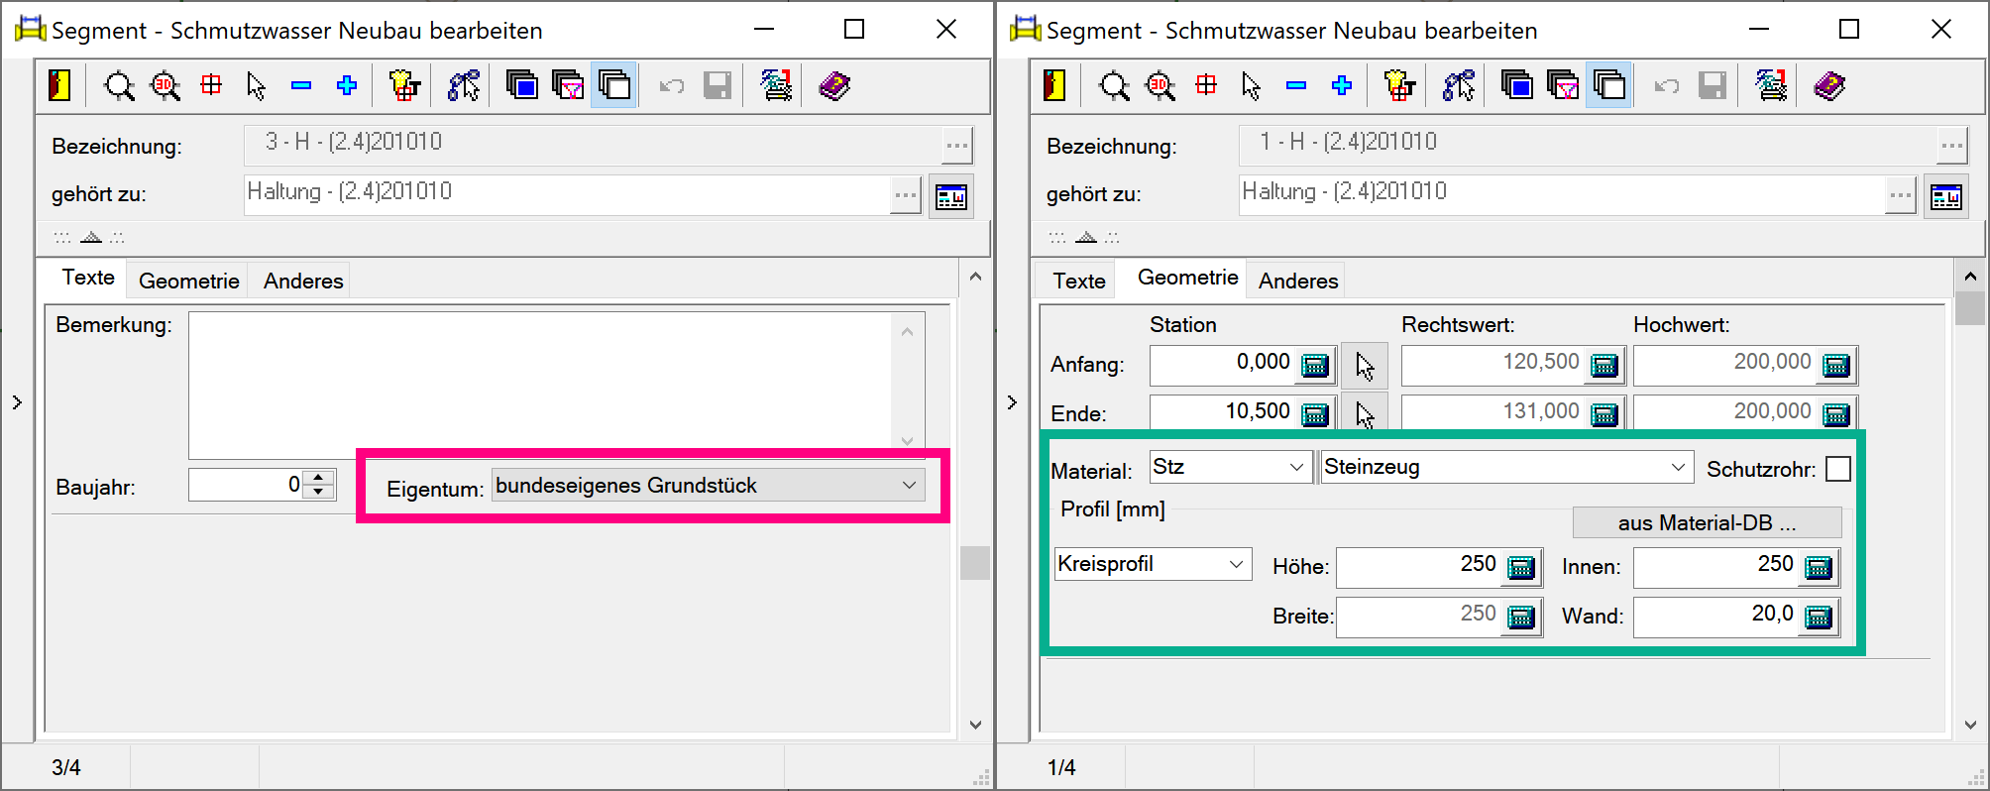Image resolution: width=1990 pixels, height=791 pixels.
Task: Click the blue plus icon in left toolbar
Action: pos(347,85)
